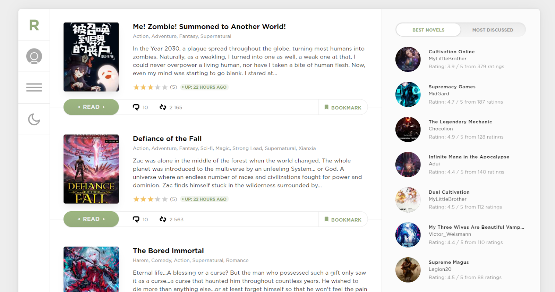
Task: Toggle dark mode with the moon icon
Action: point(34,119)
